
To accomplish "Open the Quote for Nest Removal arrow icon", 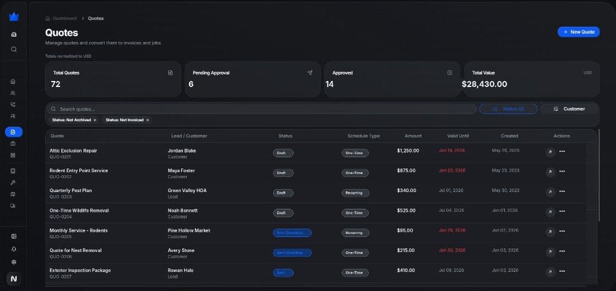I will 550,251.
